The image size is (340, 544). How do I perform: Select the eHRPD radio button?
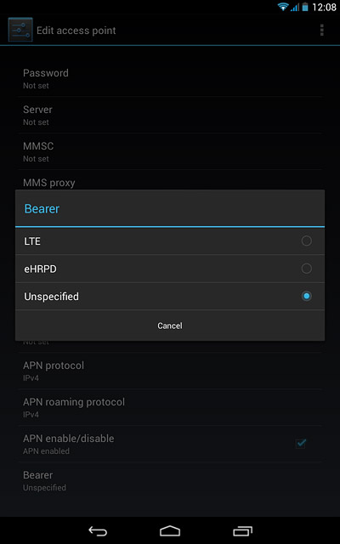pos(306,269)
